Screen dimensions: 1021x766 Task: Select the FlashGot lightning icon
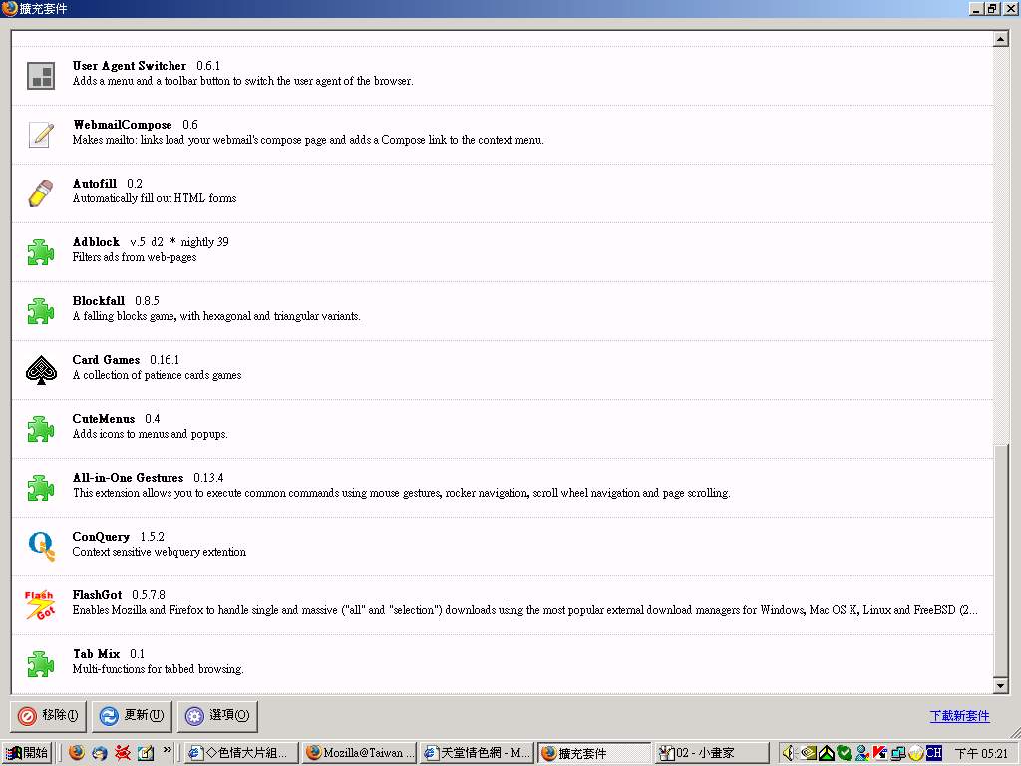[x=40, y=604]
